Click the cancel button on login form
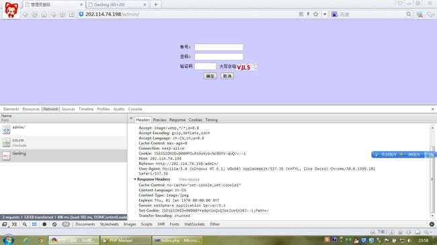 coord(227,76)
